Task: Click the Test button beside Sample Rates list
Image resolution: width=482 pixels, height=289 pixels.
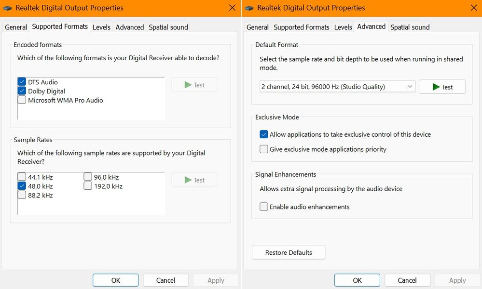Action: (194, 180)
